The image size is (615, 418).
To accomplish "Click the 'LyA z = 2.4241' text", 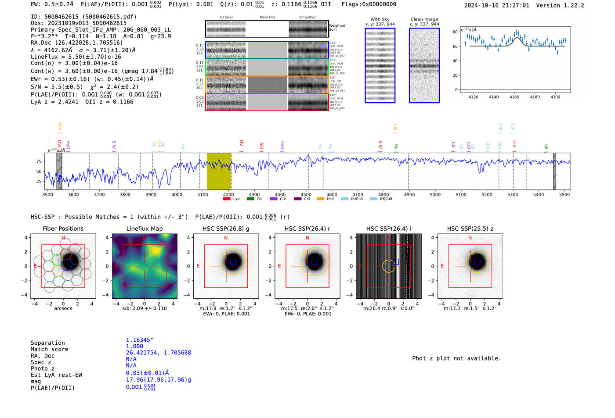I will pos(54,102).
